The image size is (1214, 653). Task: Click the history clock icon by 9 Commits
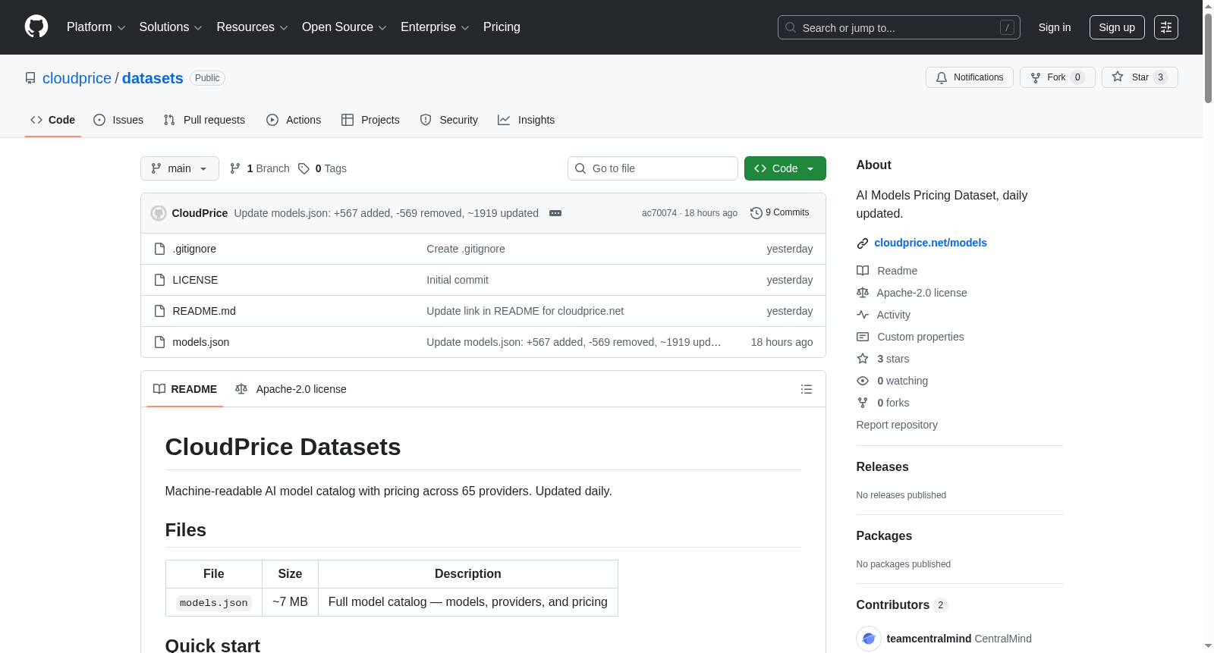point(756,213)
